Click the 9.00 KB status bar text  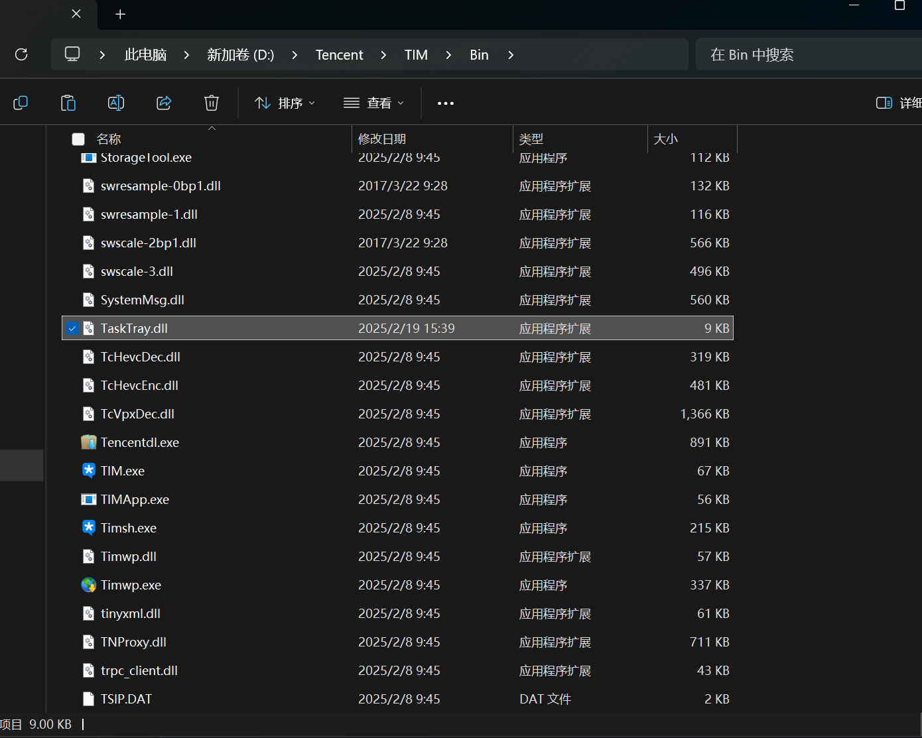pyautogui.click(x=50, y=725)
